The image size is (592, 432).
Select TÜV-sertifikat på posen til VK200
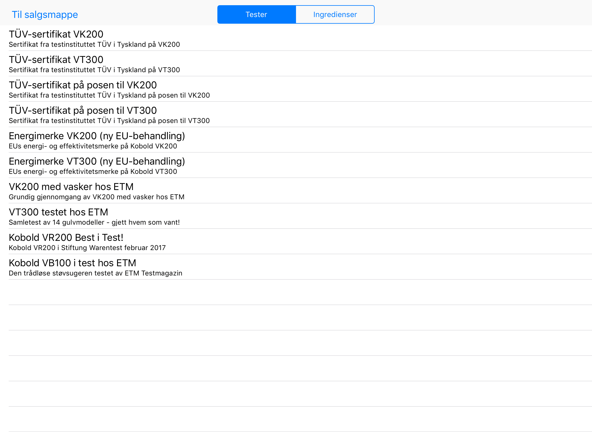pos(83,85)
